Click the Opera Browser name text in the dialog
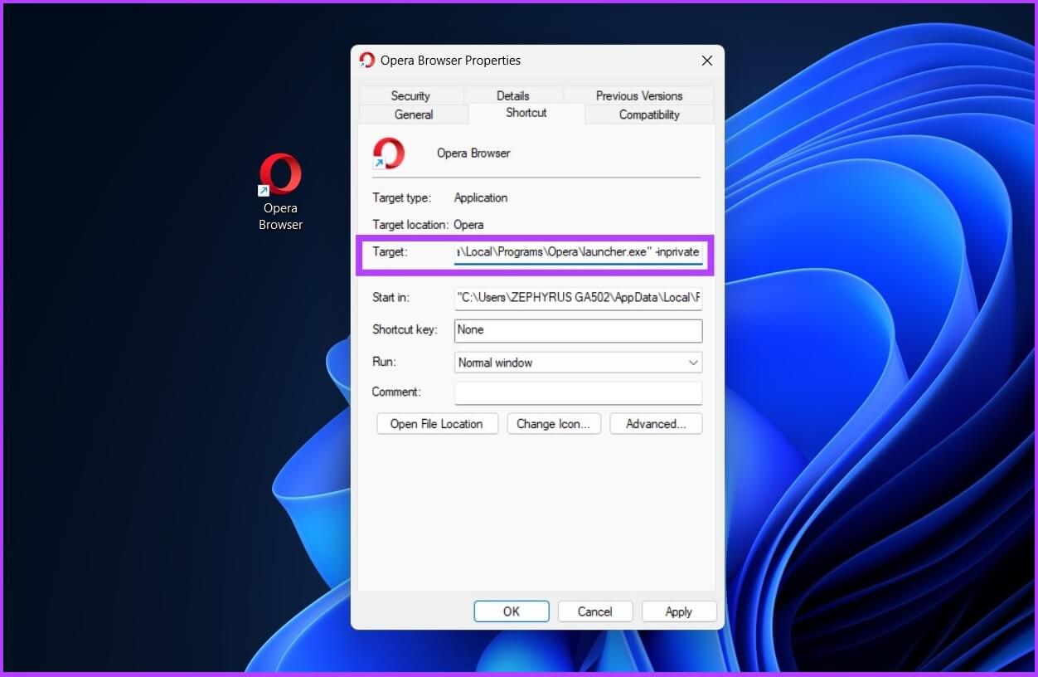 click(x=473, y=153)
